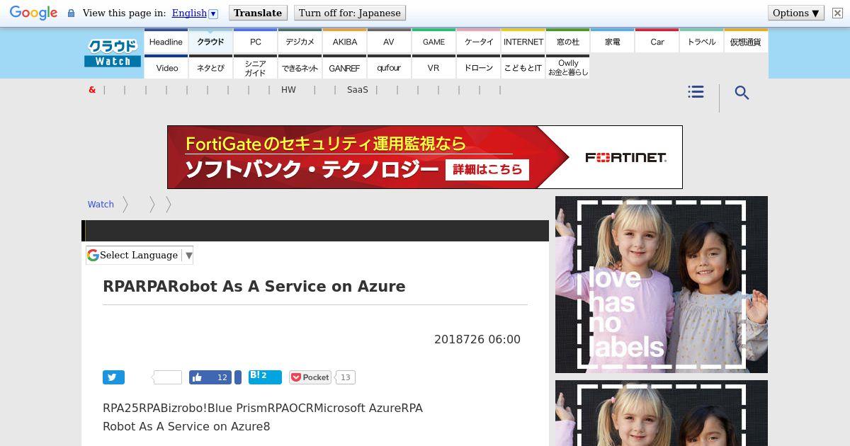850x446 pixels.
Task: Click the red & category link
Action: 92,90
